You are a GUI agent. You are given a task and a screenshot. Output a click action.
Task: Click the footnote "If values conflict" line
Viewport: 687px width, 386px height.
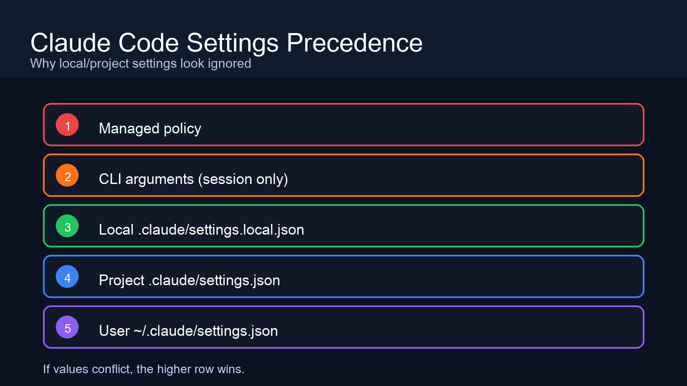tap(143, 369)
